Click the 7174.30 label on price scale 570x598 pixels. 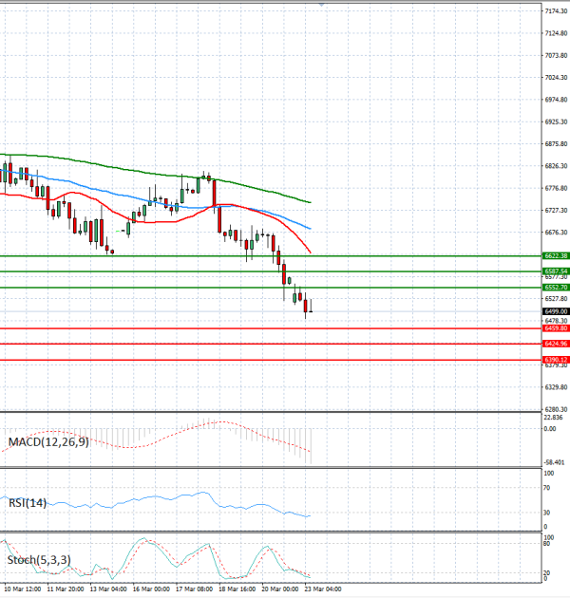(556, 10)
